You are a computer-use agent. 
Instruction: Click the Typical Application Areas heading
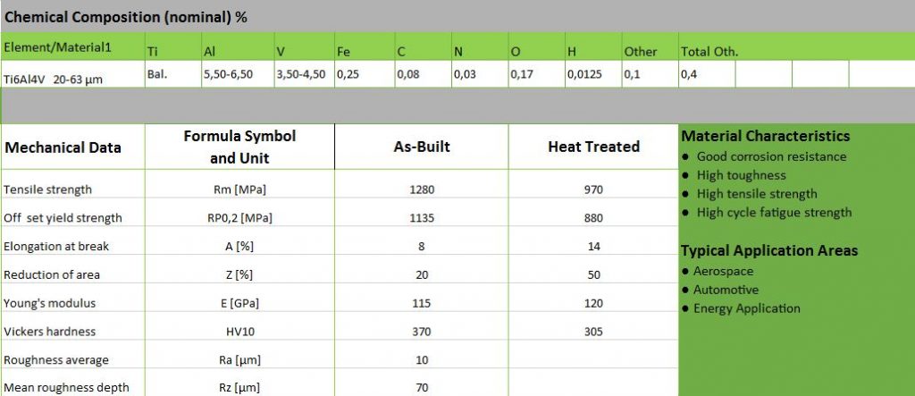769,250
